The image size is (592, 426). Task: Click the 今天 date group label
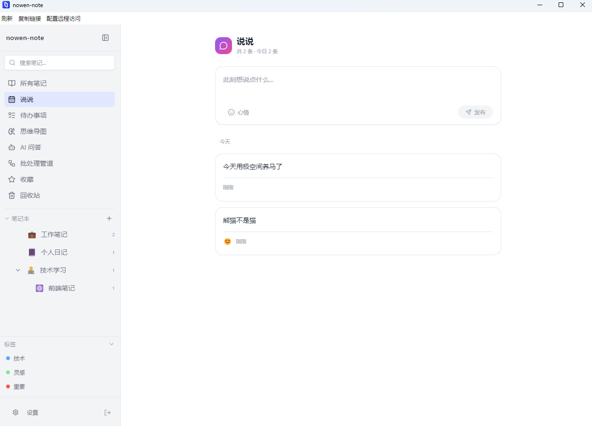pos(224,142)
